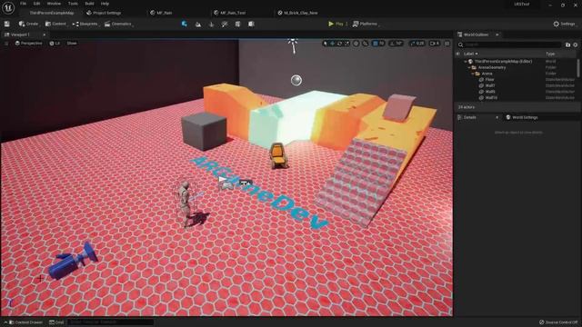
Task: Open the Edit menu
Action: click(36, 4)
